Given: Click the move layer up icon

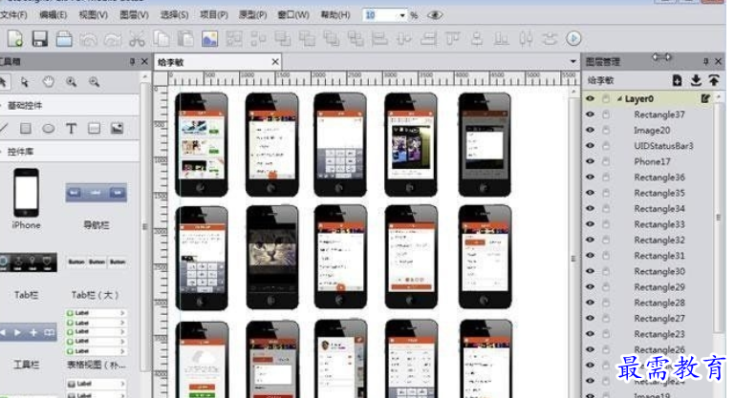Looking at the screenshot, I should tap(714, 80).
